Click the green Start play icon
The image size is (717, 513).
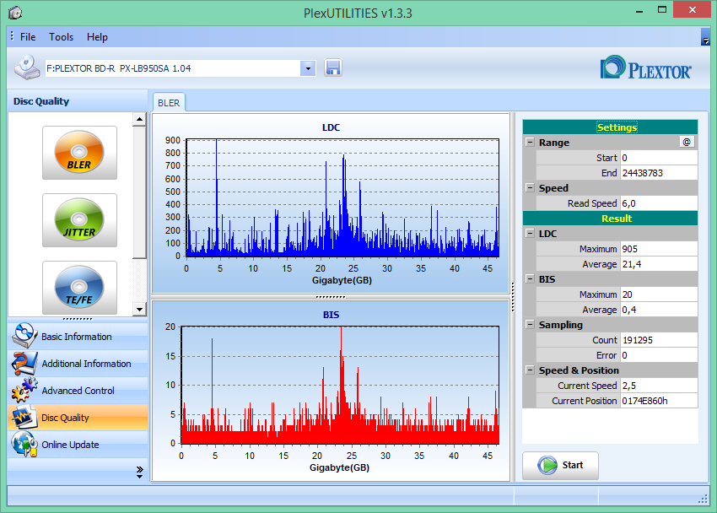pos(547,466)
